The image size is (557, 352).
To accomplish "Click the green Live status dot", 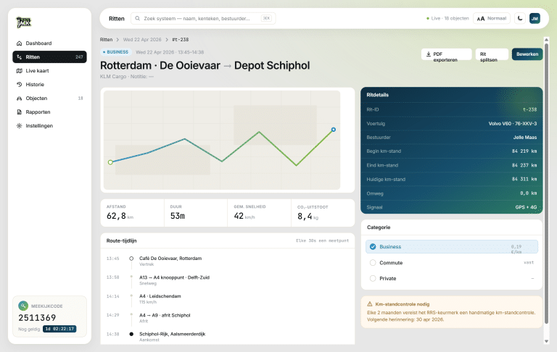I will 428,18.
